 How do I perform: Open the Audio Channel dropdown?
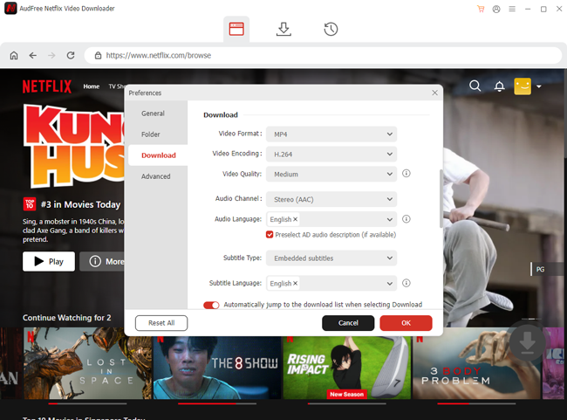(331, 199)
